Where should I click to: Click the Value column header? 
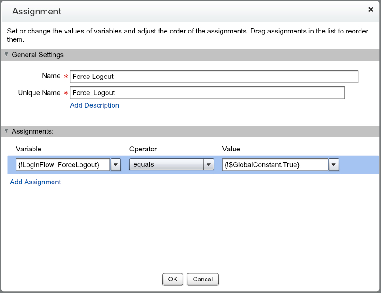click(231, 149)
